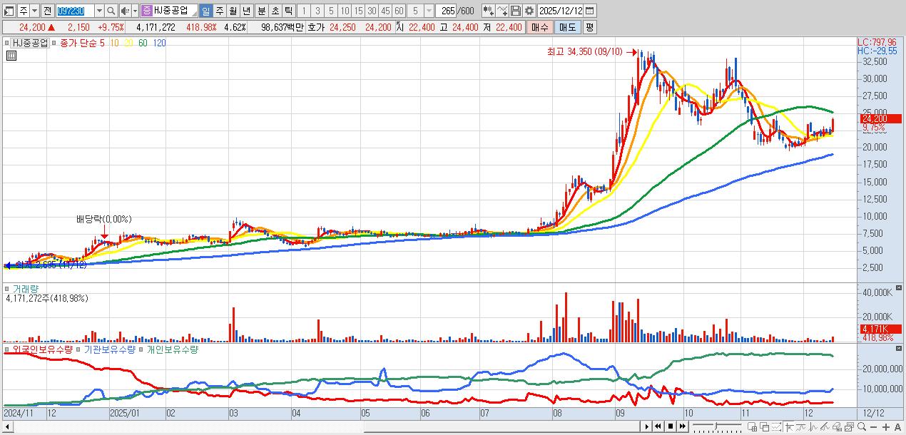Select the 분 (minute) period toggle

point(261,11)
